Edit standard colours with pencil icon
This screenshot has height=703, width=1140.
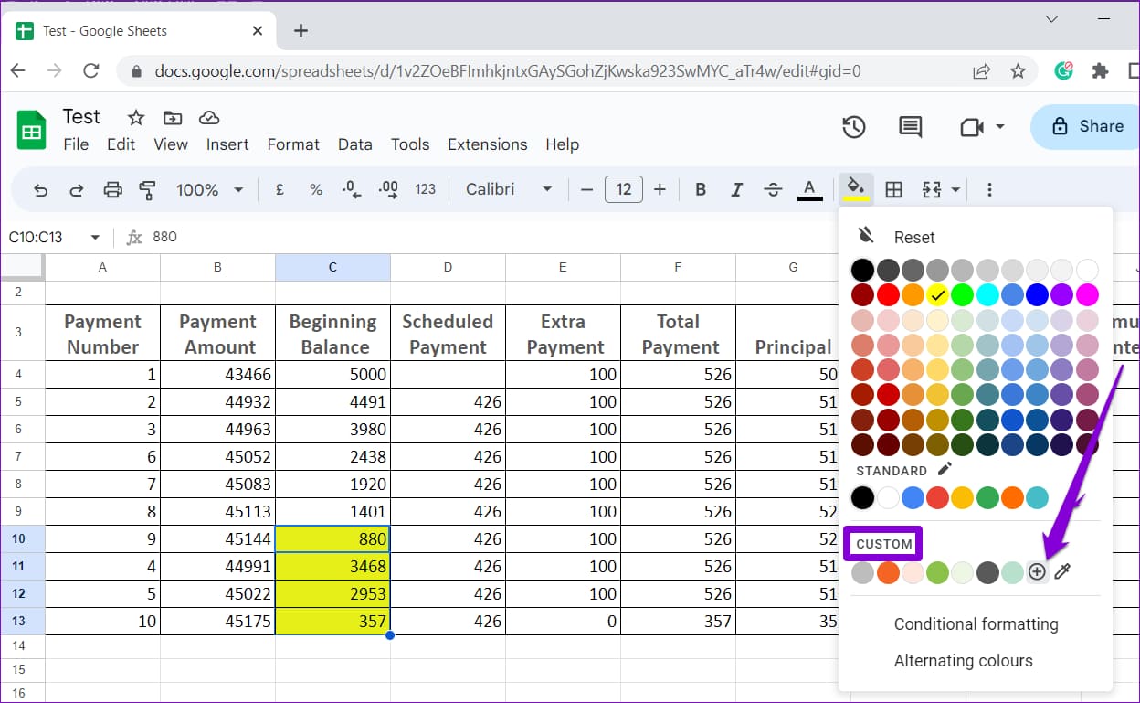[x=945, y=470]
